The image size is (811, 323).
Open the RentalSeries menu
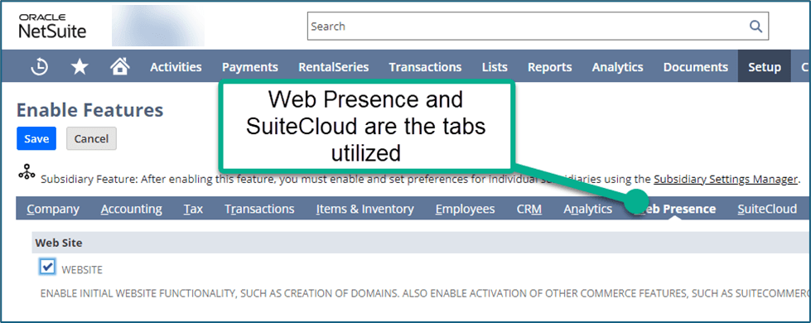(334, 67)
